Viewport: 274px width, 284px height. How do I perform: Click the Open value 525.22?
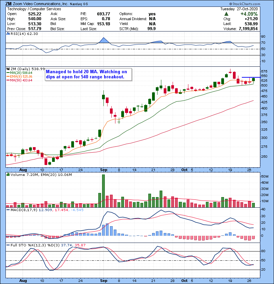(x=35, y=14)
